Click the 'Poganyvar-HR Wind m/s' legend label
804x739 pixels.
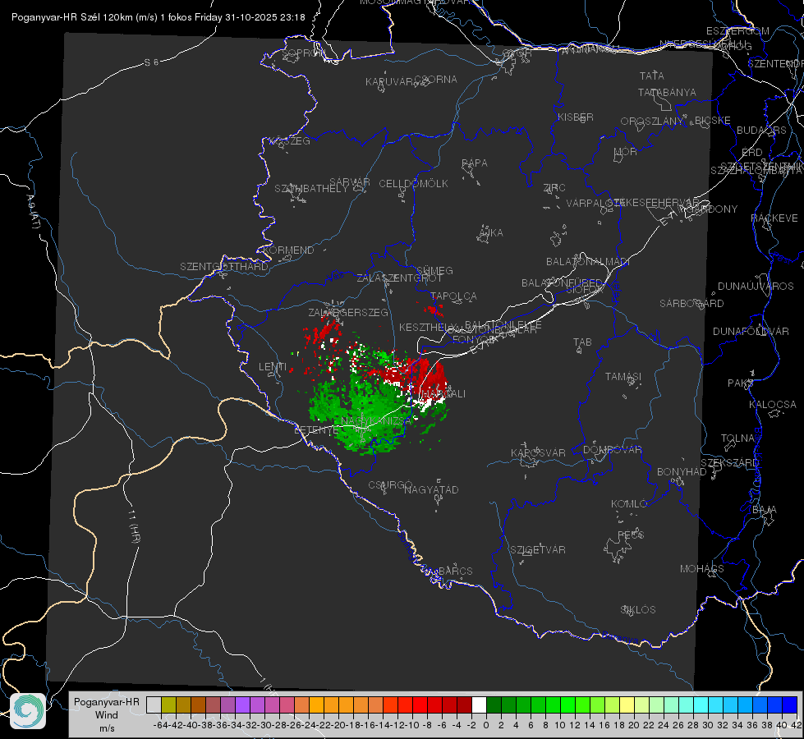(x=107, y=715)
